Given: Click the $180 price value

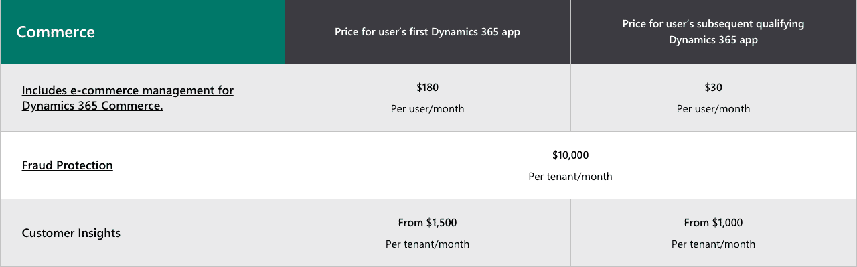Looking at the screenshot, I should click(x=427, y=87).
